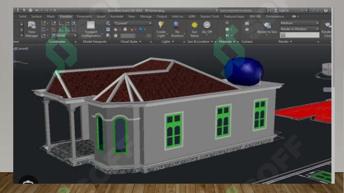The height and width of the screenshot is (193, 344).
Task: Click the Materials Browser icon at top of Materials panel
Action: tap(227, 23)
